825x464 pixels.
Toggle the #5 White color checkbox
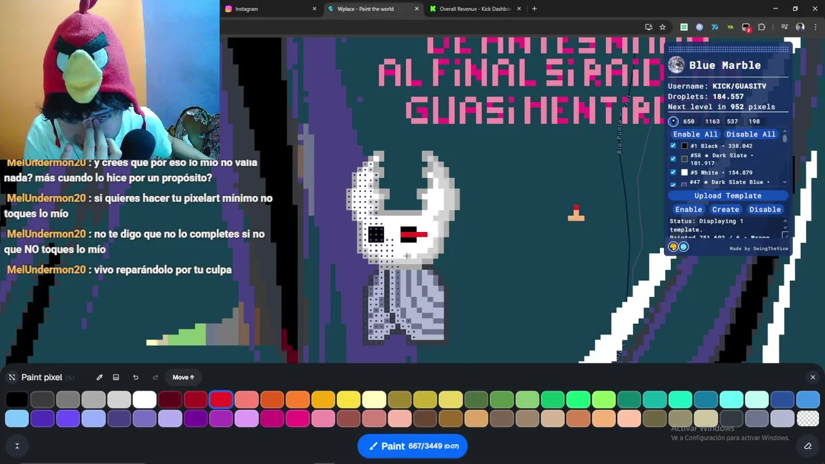(x=674, y=173)
